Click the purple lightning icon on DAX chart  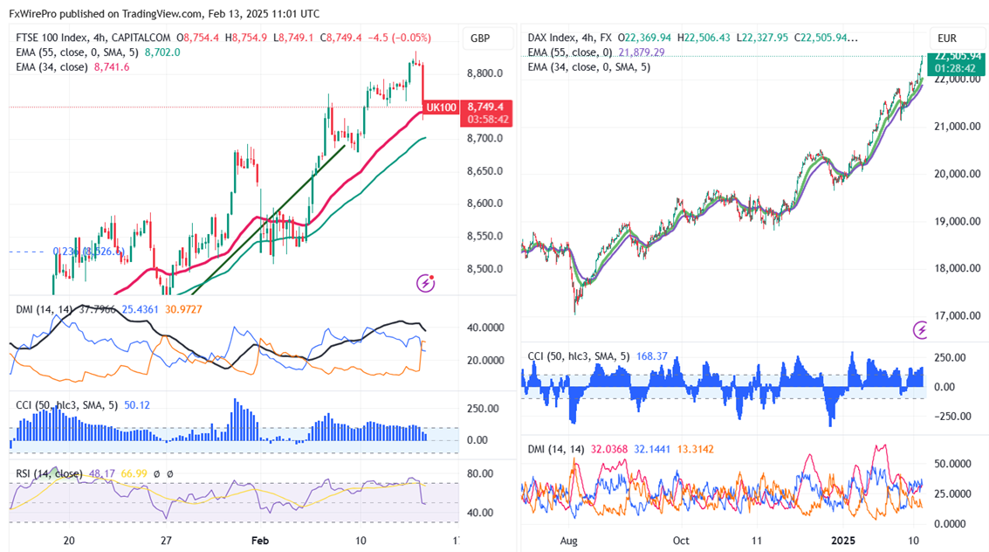pos(921,329)
